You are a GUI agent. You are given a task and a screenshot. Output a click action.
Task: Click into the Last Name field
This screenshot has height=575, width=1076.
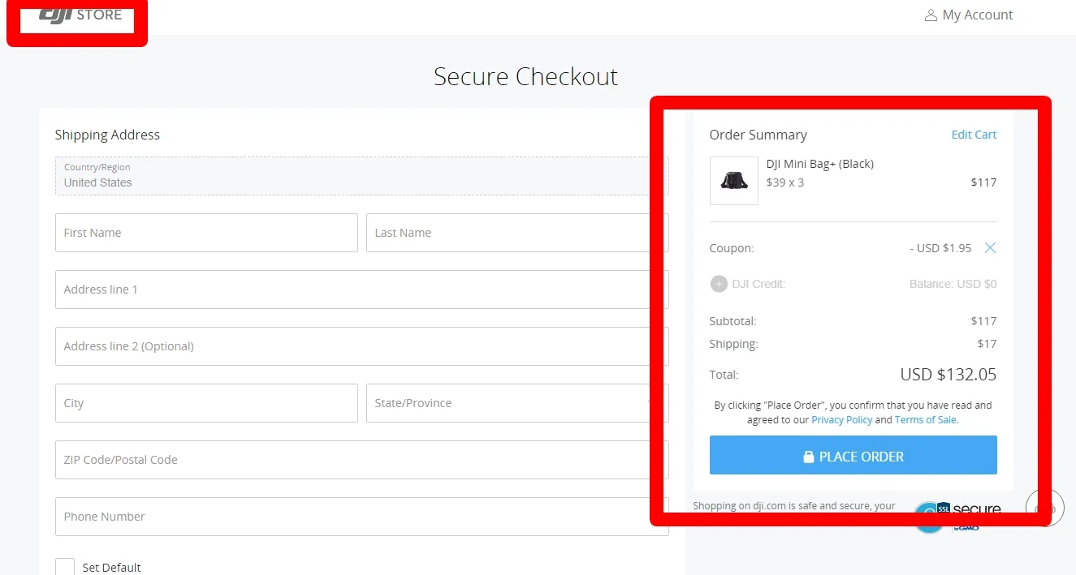(x=516, y=233)
